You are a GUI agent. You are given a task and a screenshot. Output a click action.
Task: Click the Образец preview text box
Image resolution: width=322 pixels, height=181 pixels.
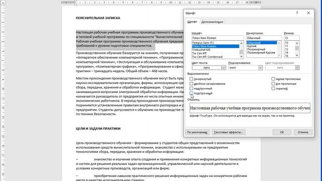click(250, 108)
